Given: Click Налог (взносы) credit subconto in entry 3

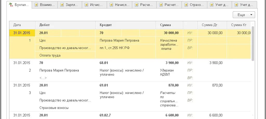Looking at the screenshot, I should click(122, 95).
